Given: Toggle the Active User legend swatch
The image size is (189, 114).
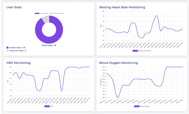Looking at the screenshot, I should coord(37,13).
